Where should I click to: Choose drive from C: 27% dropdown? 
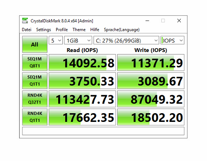coord(126,40)
